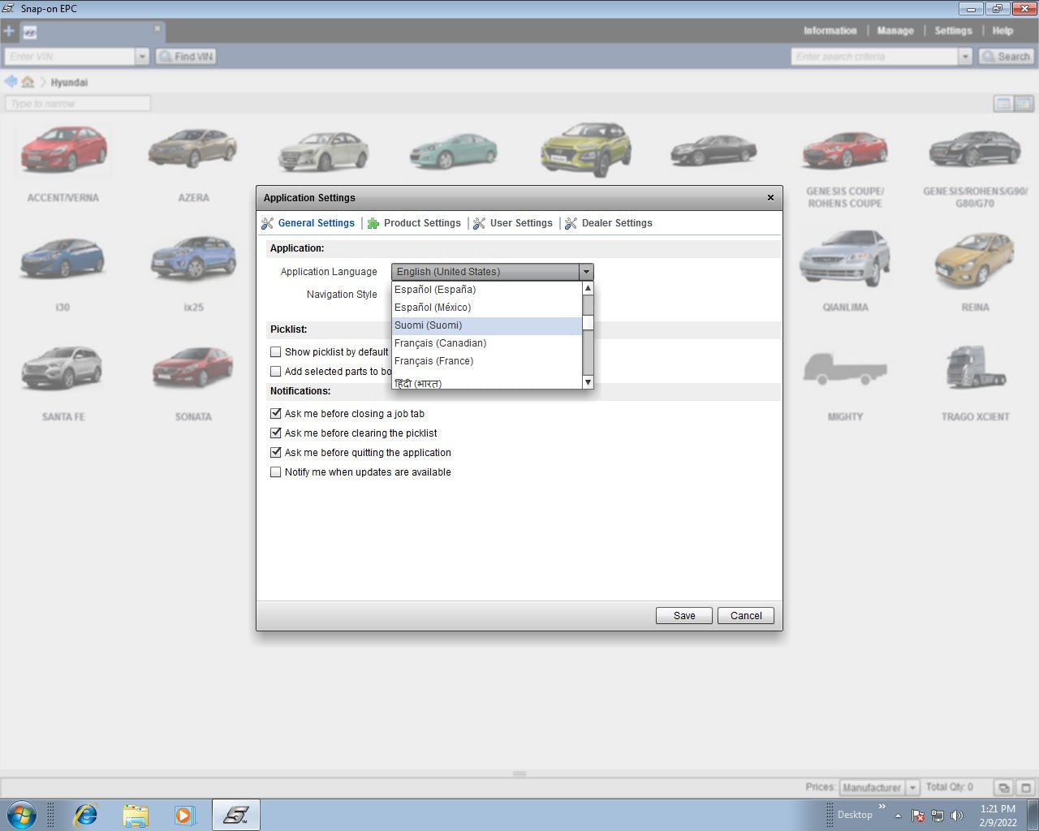1039x831 pixels.
Task: Open the Help menu
Action: point(1002,31)
